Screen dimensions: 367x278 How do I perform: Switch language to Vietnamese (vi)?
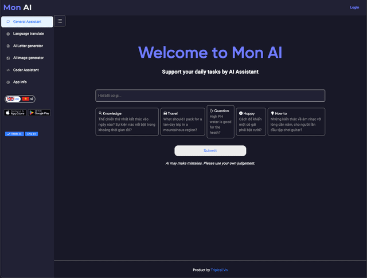pos(28,99)
